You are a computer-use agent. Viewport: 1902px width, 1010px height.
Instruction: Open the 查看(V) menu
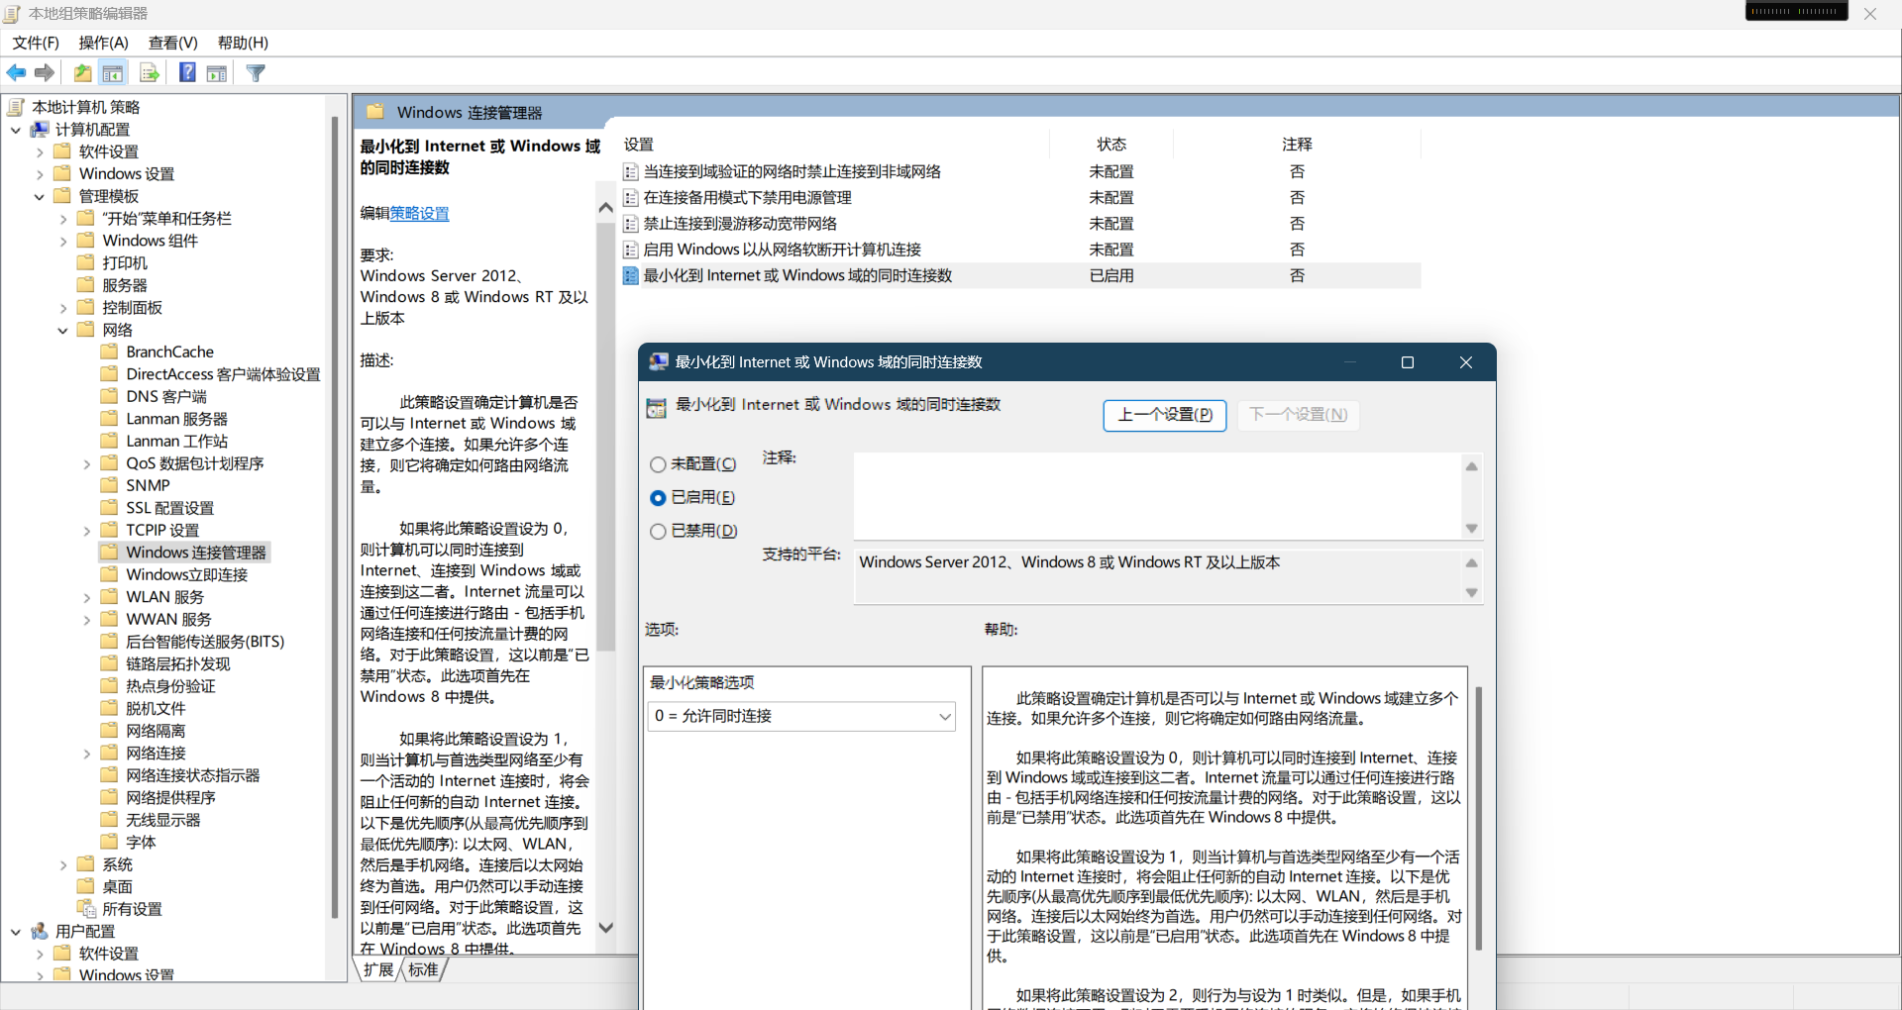(x=173, y=43)
